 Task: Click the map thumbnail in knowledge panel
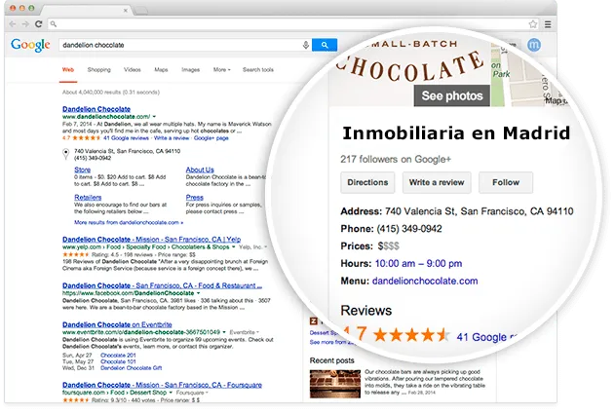point(529,74)
